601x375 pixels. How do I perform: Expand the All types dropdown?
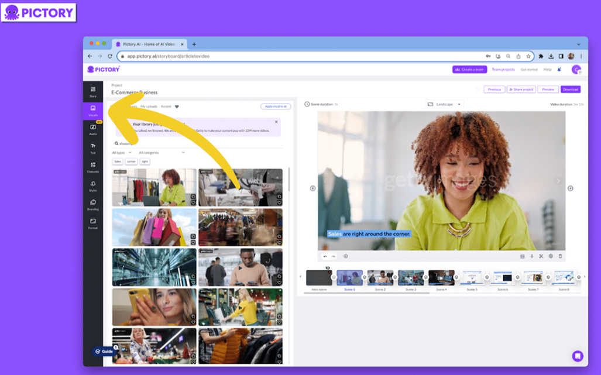[122, 153]
